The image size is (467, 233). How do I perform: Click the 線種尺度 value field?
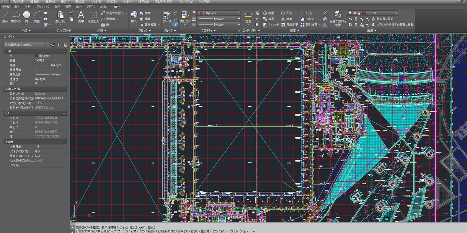[51, 70]
